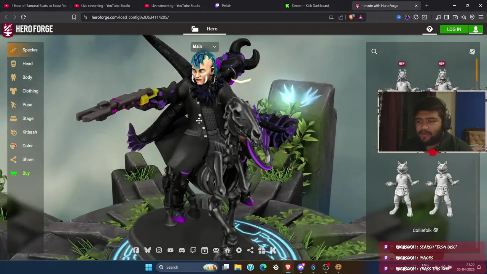Bookmark this page
487x274 pixels.
tap(74, 17)
